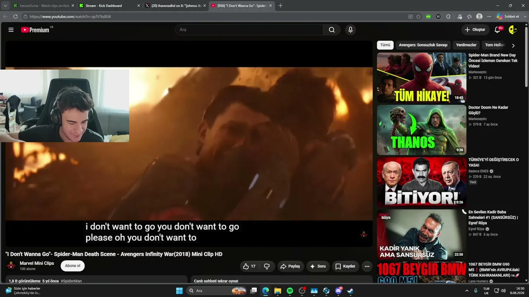Open Steam from the taskbar
The height and width of the screenshot is (297, 529).
(350, 291)
